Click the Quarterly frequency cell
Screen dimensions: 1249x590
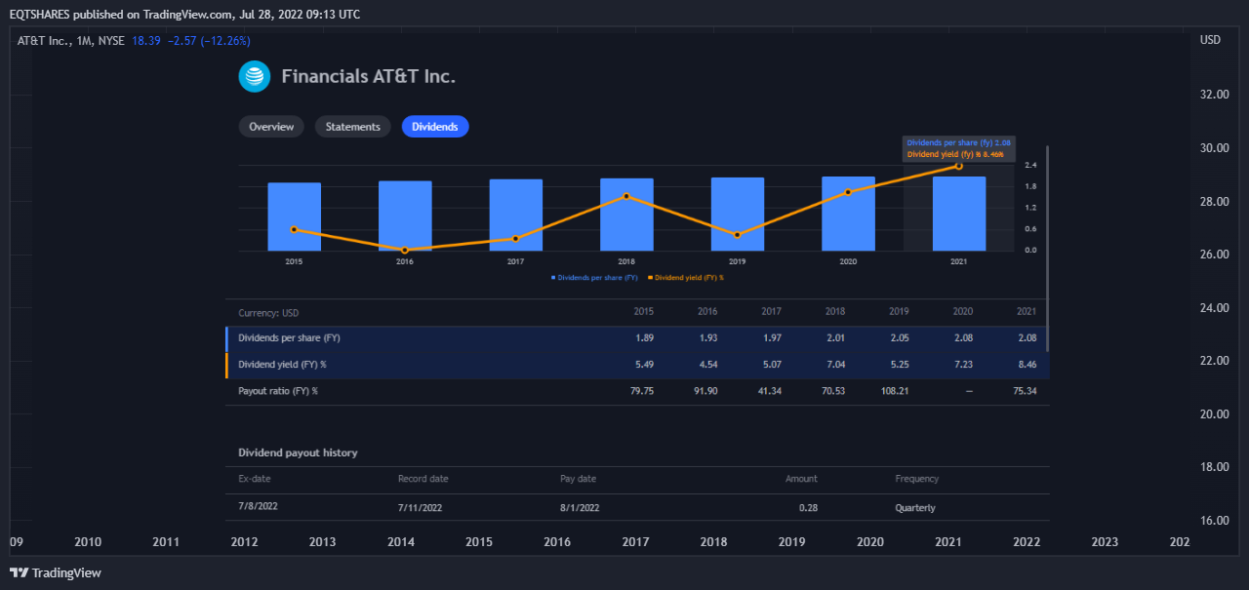(915, 507)
